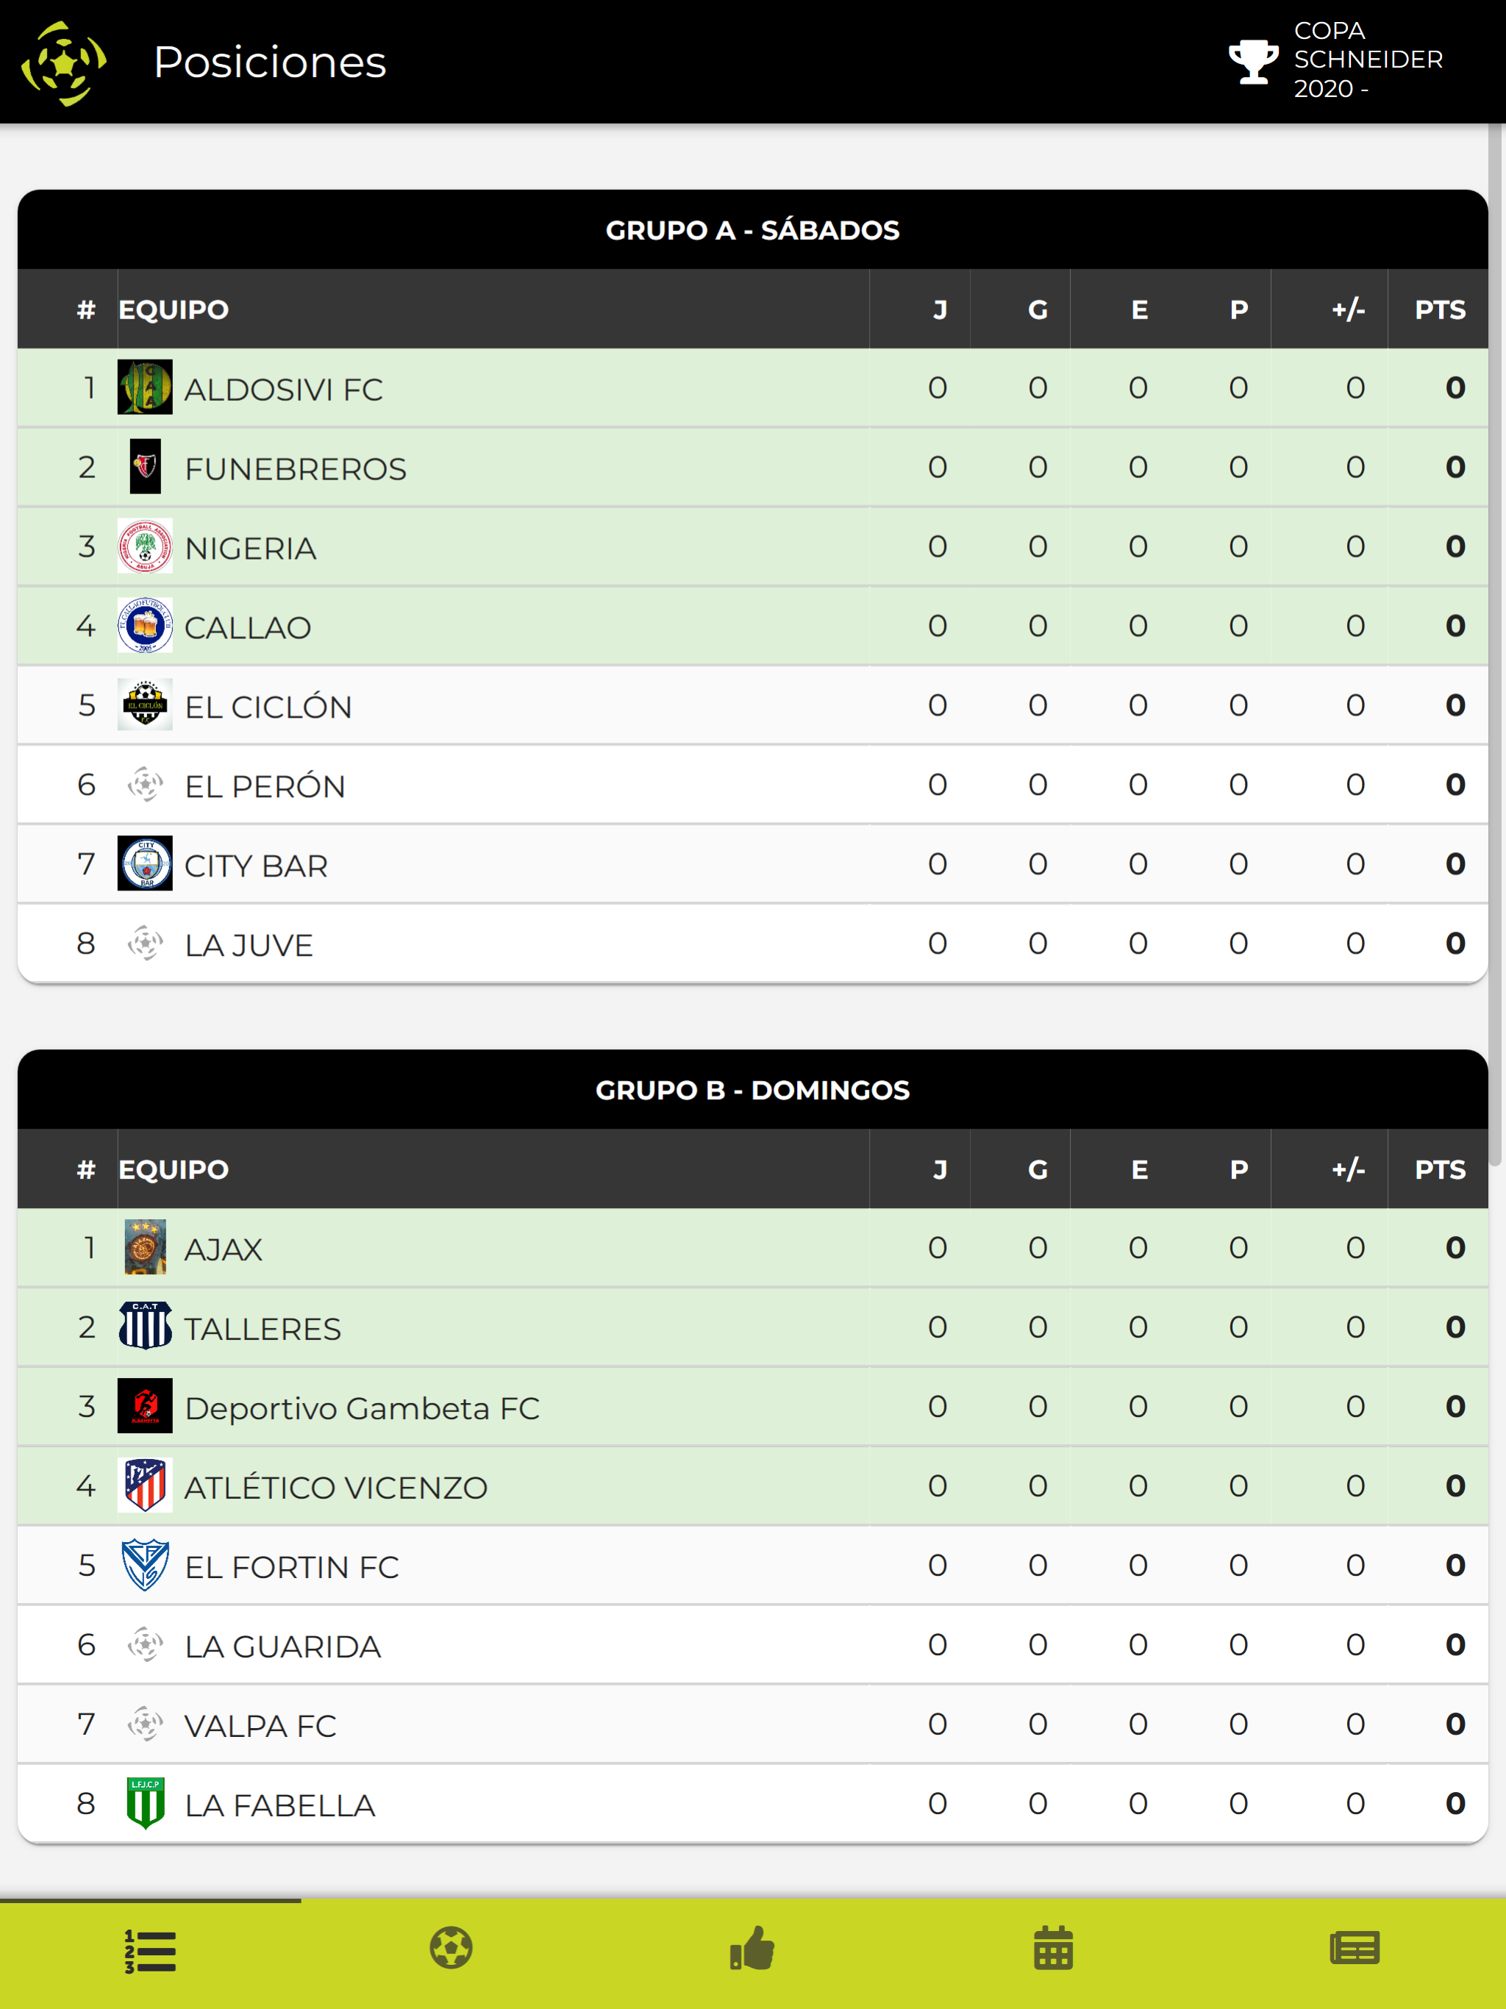Open the Deportivo Gambeta FC team
The width and height of the screenshot is (1506, 2009).
click(x=362, y=1407)
